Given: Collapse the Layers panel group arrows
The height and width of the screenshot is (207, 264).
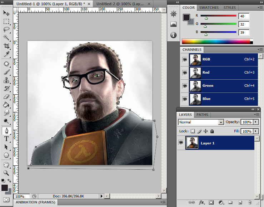Looking at the screenshot, I should 253,109.
